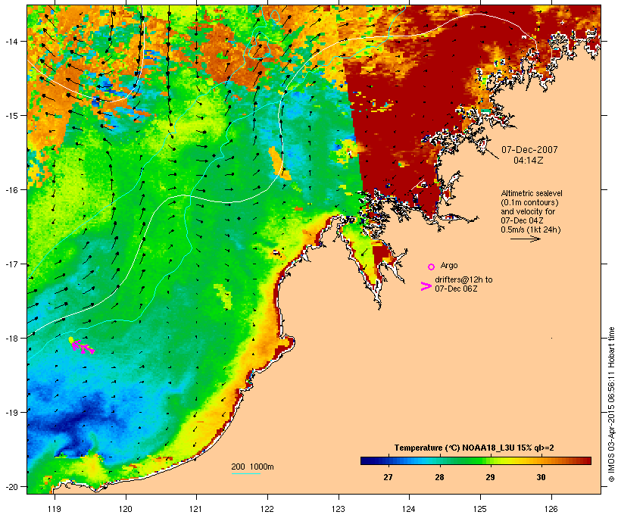Click the '07-Dec 06Z' drifters label line

[456, 289]
